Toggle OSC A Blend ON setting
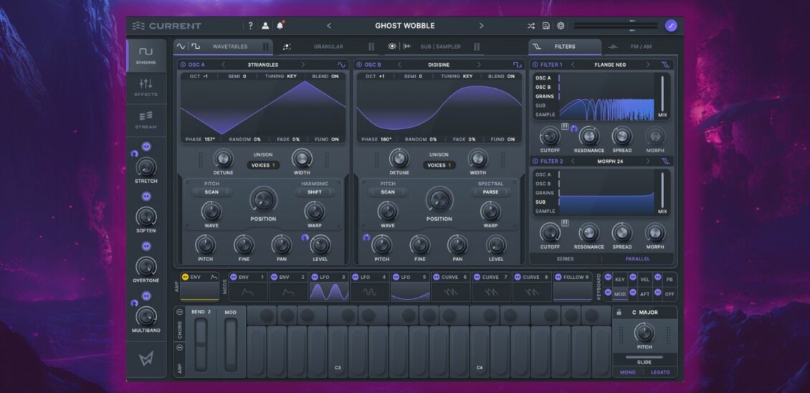The image size is (810, 393). [325, 77]
